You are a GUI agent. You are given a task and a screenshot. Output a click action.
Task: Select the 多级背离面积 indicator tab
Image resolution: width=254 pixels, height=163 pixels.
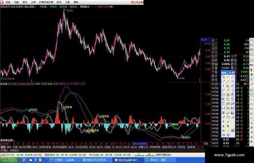point(59,147)
